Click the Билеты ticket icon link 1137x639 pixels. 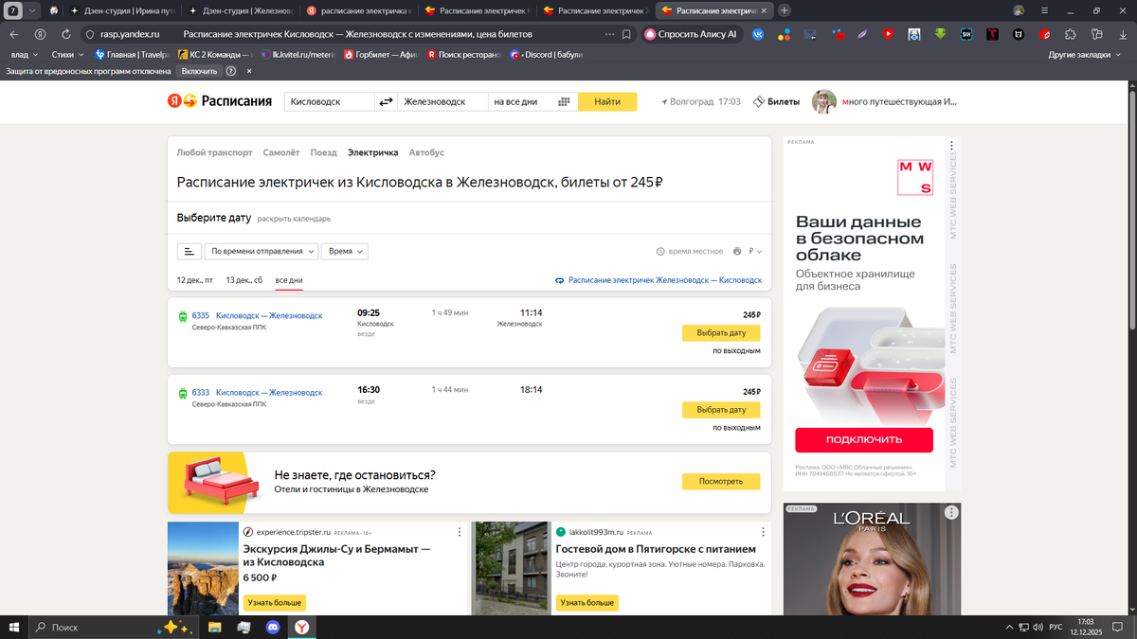(776, 101)
